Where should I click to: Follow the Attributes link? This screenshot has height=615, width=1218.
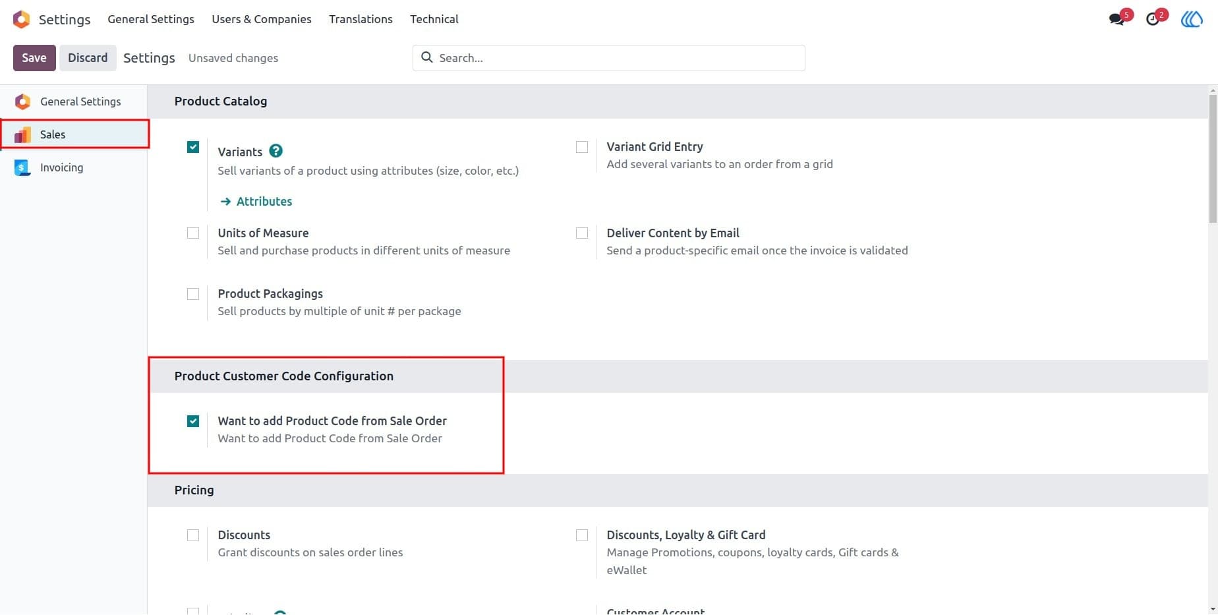[x=264, y=201]
